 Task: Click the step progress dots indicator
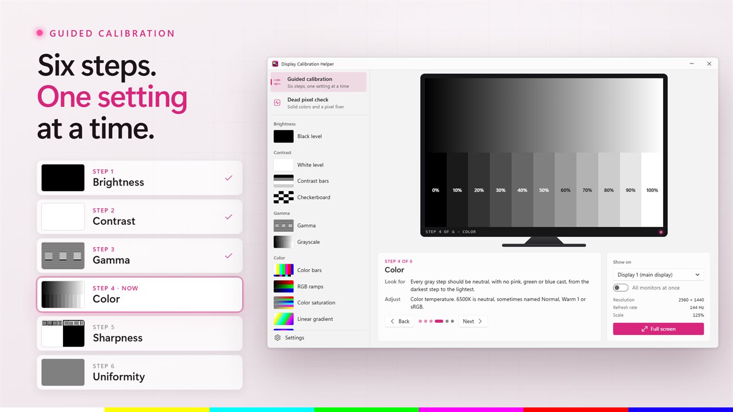pyautogui.click(x=436, y=321)
